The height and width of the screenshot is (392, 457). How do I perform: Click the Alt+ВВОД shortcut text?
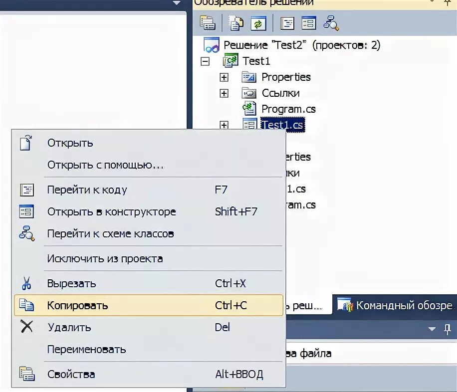239,374
